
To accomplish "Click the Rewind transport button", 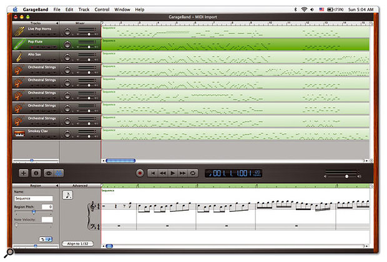I will coord(163,173).
